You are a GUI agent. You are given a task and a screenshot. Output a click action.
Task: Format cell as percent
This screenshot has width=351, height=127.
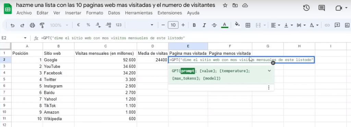tap(88, 25)
